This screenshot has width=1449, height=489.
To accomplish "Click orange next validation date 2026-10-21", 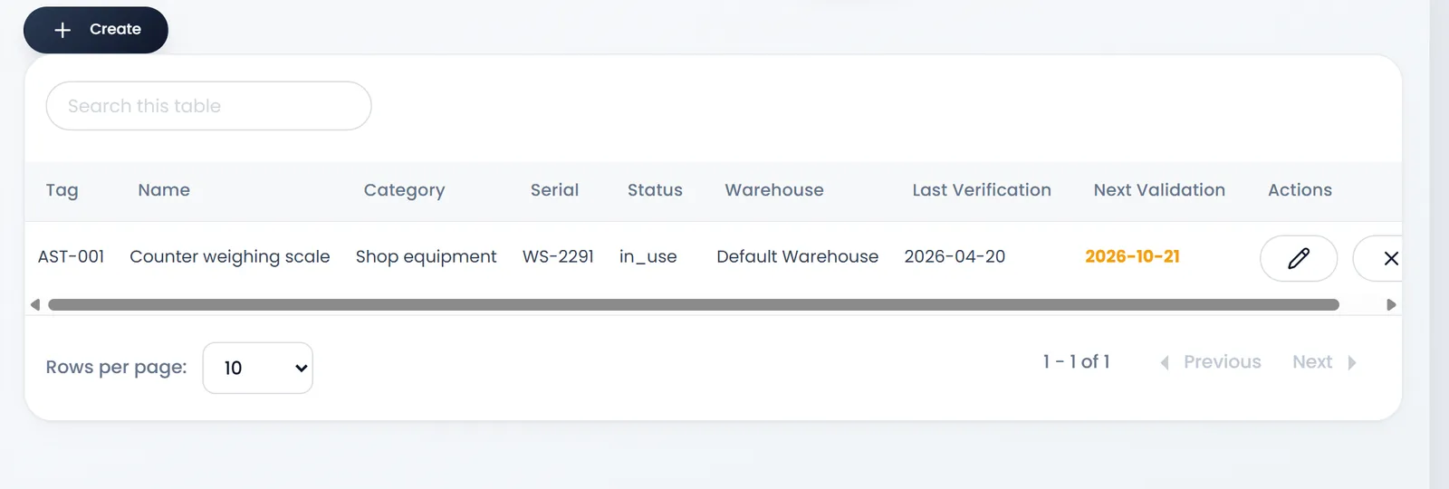I will (1132, 257).
